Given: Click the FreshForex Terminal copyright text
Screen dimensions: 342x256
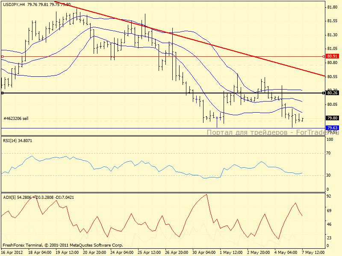Looking at the screenshot, I should [x=63, y=245].
